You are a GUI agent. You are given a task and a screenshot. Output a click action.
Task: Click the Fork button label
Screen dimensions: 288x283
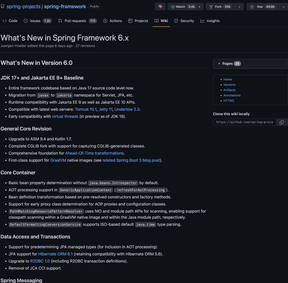[218, 7]
